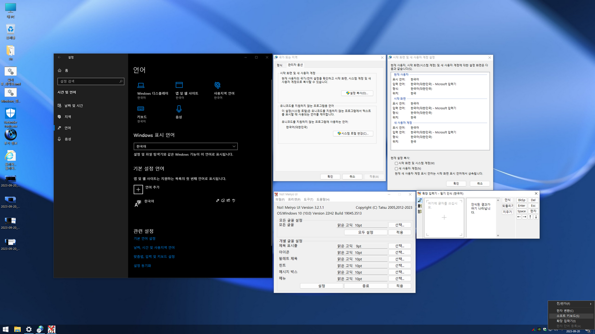
Task: Open 프리셋 menu in Meiryo UI
Action: point(294,199)
